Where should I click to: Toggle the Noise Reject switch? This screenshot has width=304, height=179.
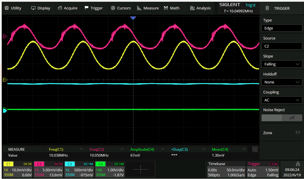282,118
